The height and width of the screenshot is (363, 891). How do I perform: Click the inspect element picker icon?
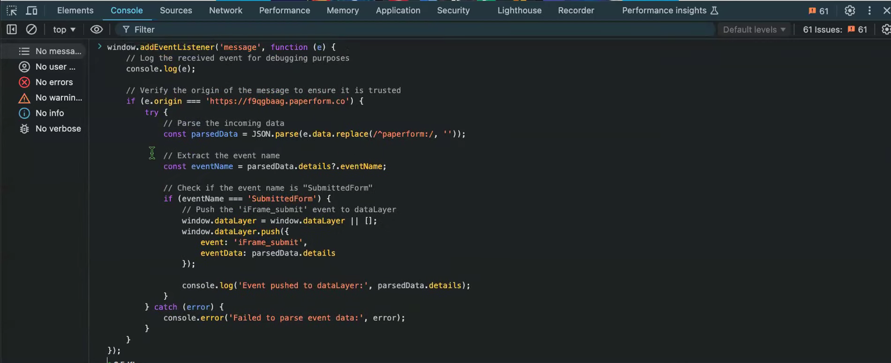pos(11,11)
